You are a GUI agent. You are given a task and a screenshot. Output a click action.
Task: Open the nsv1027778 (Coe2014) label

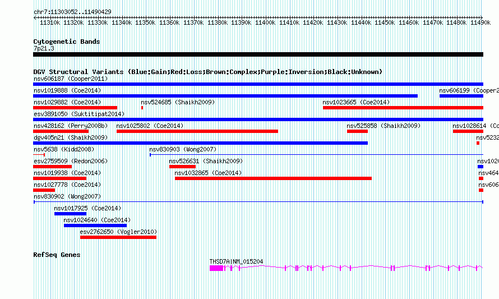67,185
